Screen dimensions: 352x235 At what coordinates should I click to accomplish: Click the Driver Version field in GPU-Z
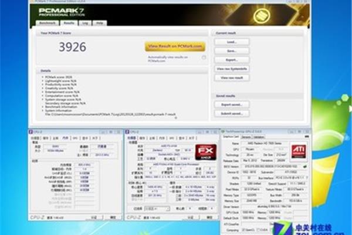coord(274,206)
